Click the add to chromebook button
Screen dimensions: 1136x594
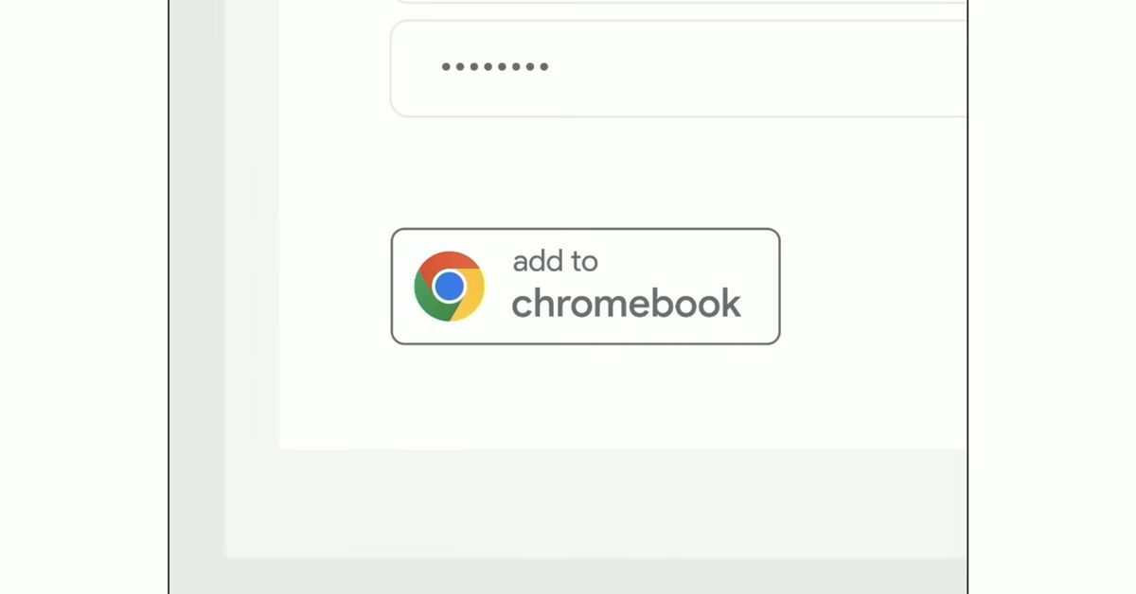pyautogui.click(x=585, y=286)
